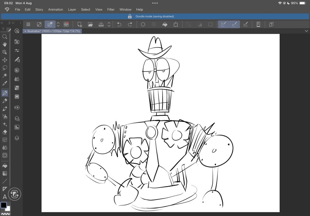Activate Scale/Rotate transform in command bar

tap(176, 24)
